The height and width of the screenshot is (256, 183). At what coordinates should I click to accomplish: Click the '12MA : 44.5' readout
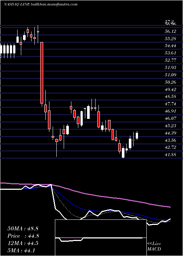[x=23, y=243]
